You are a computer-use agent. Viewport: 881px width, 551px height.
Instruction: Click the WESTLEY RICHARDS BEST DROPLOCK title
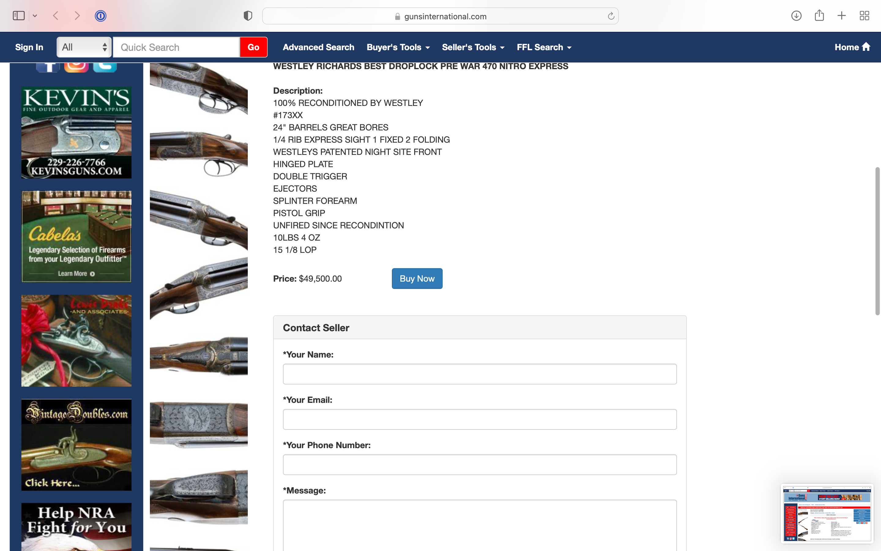421,66
